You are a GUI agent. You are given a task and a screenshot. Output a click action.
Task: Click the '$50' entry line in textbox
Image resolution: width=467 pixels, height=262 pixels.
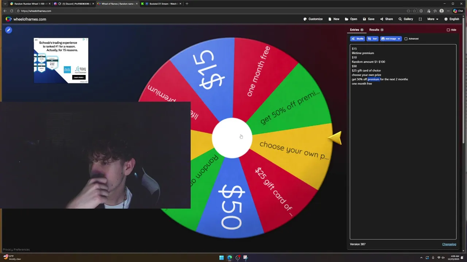pyautogui.click(x=354, y=66)
